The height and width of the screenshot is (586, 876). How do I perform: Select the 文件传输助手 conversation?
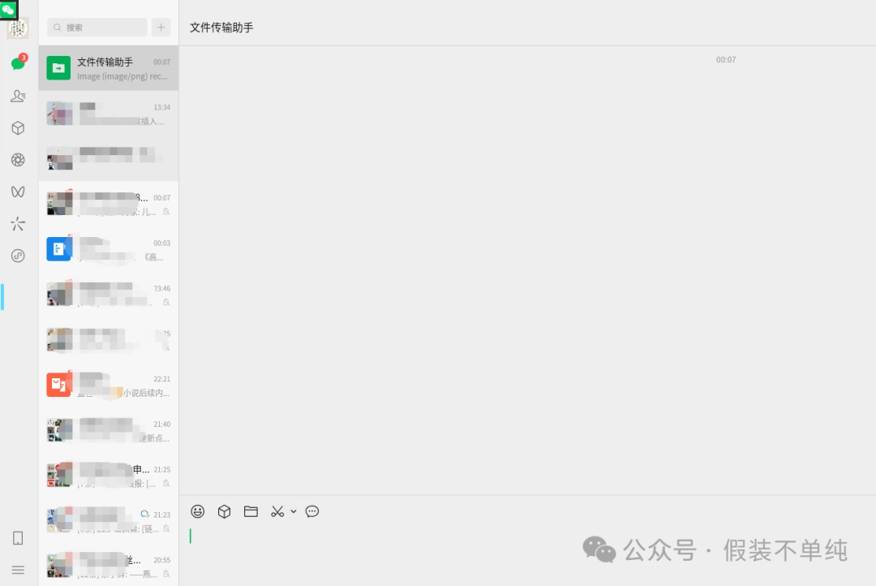pos(109,68)
